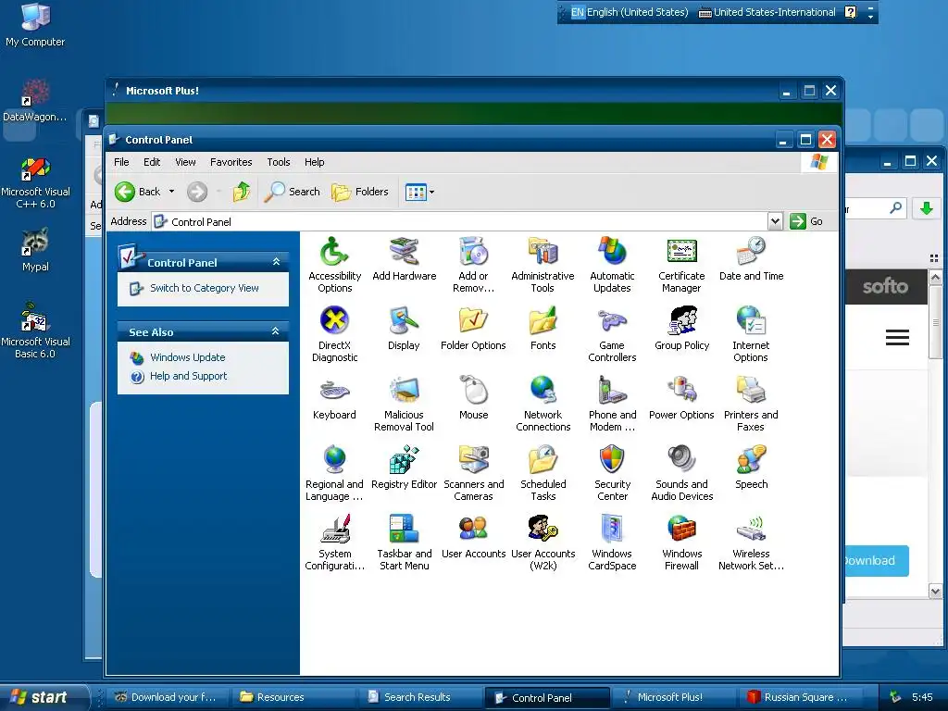This screenshot has height=711, width=948.
Task: Open Keyboard settings icon
Action: pos(334,392)
